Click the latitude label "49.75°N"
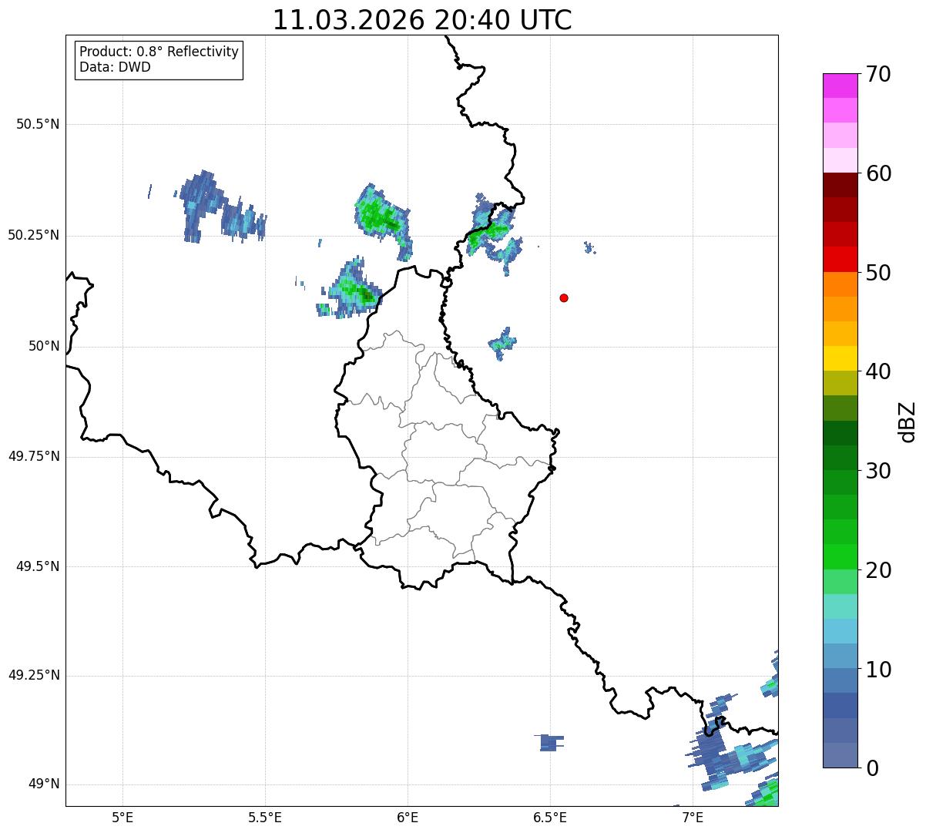 tap(34, 456)
